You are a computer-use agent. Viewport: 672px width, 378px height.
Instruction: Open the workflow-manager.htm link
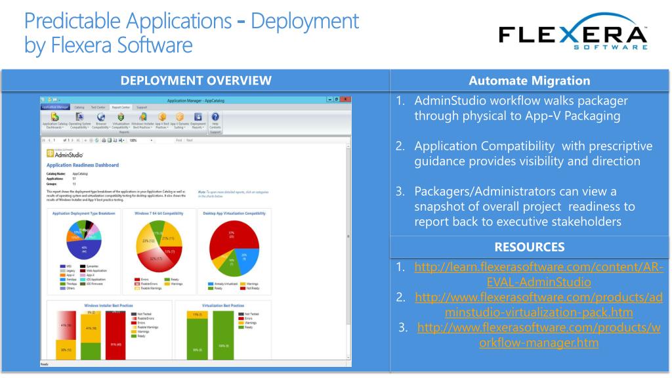(539, 335)
